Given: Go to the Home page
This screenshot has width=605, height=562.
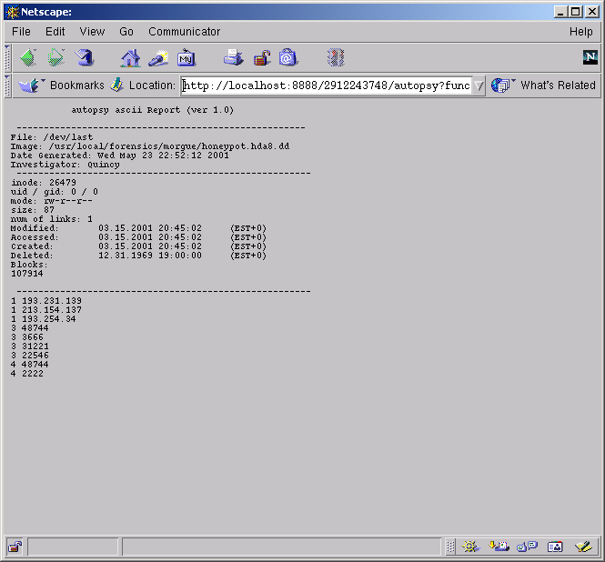Looking at the screenshot, I should (130, 58).
